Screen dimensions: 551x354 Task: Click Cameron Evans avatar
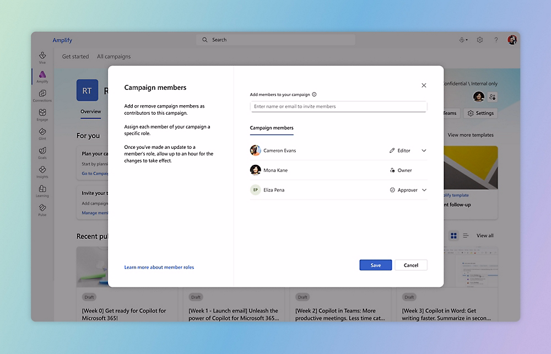pos(256,151)
